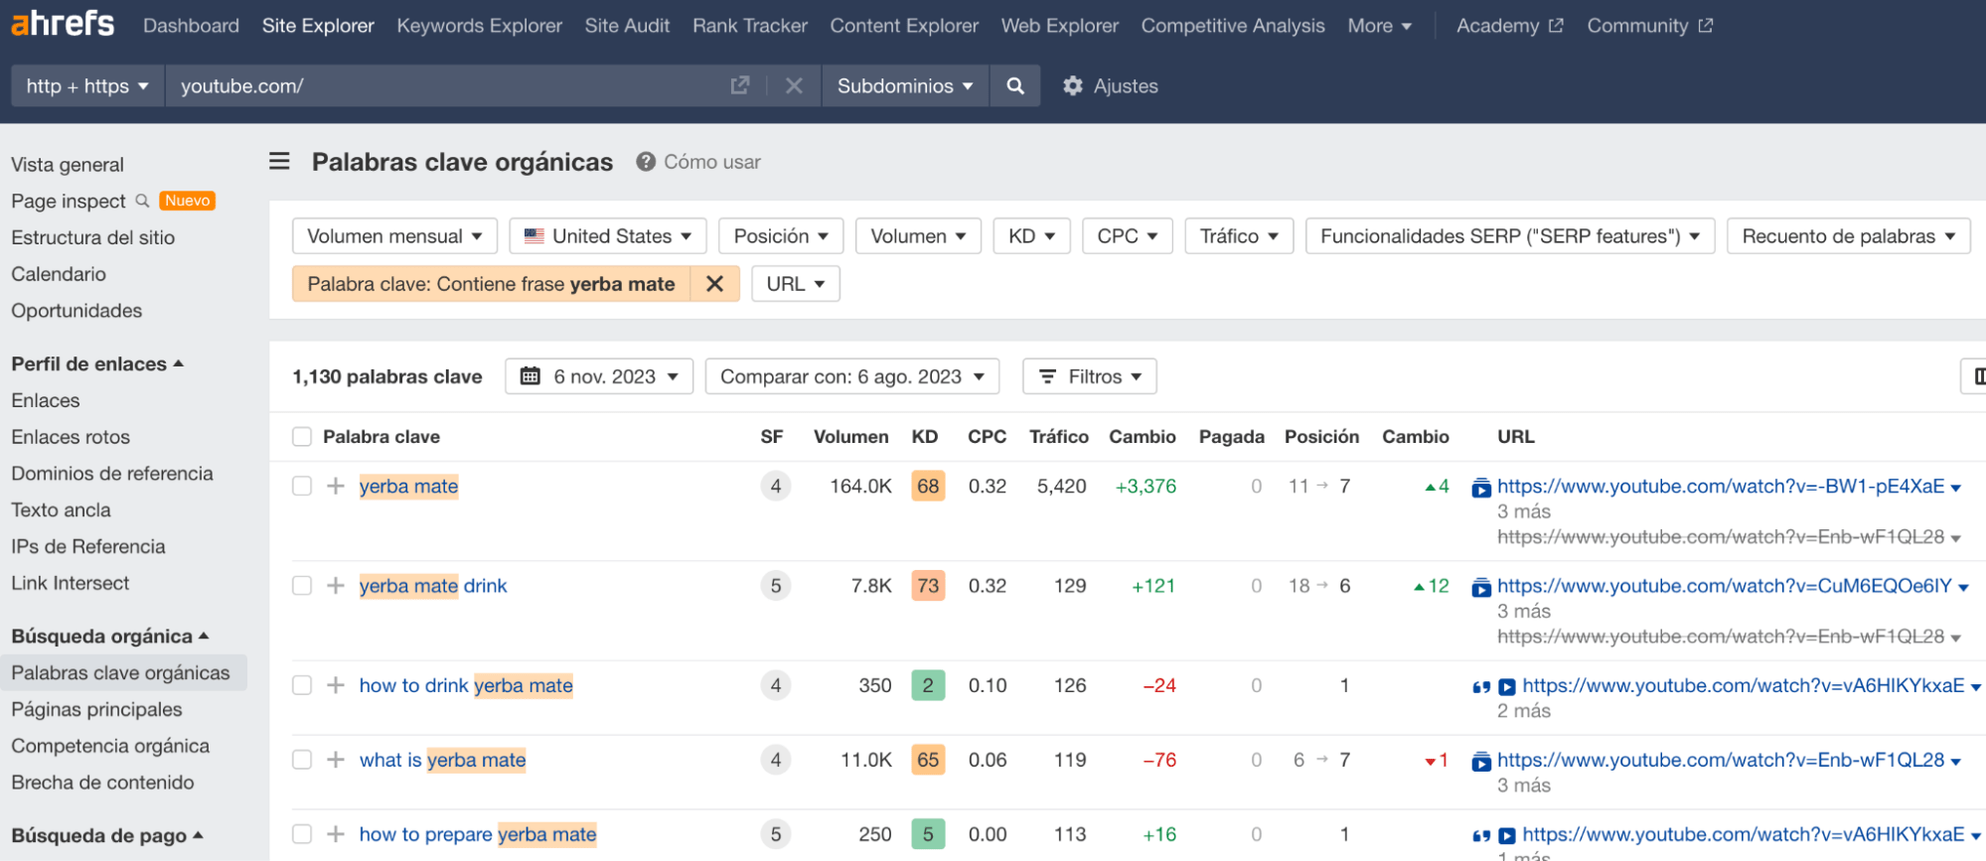Screen dimensions: 1986x861
Task: Open the Comparar con: 6 ago. 2023 dropdown
Action: [x=852, y=376]
